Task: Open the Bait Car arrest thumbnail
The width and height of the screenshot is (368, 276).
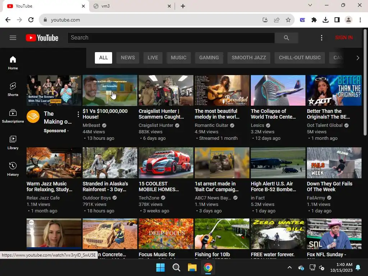Action: (x=222, y=163)
